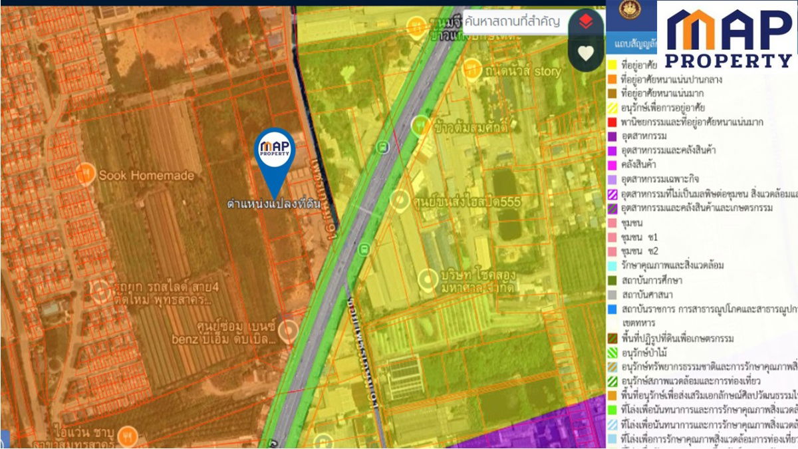This screenshot has height=449, width=798.
Task: Click the restaurant marker left of search box
Action: 417,28
